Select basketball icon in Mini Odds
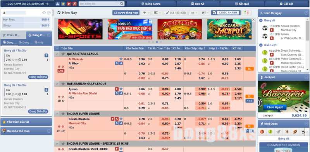The width and height of the screenshot is (310, 152). tap(262, 132)
